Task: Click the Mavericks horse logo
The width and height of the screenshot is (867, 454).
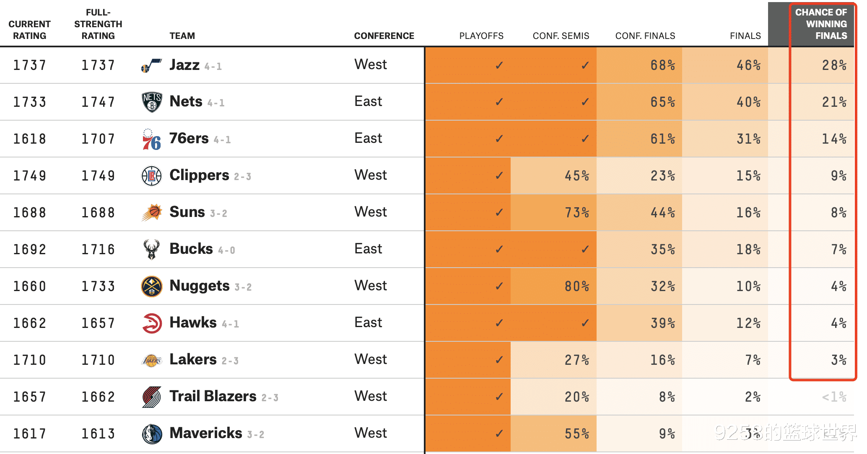Action: point(152,434)
